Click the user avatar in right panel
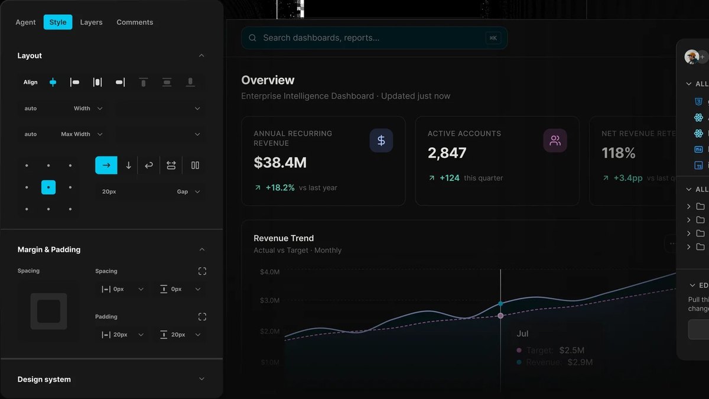 point(691,57)
